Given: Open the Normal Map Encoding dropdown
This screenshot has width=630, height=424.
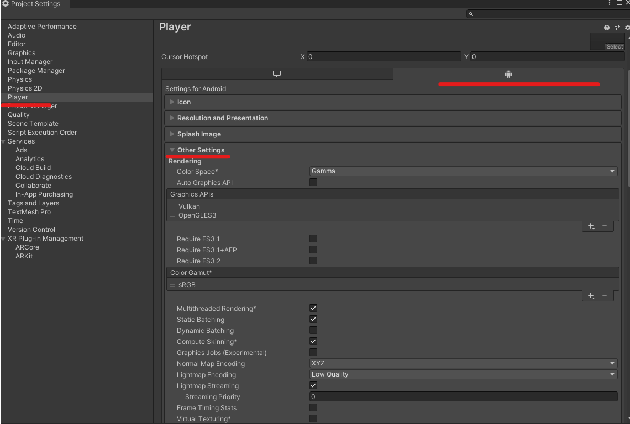Looking at the screenshot, I should pyautogui.click(x=463, y=363).
